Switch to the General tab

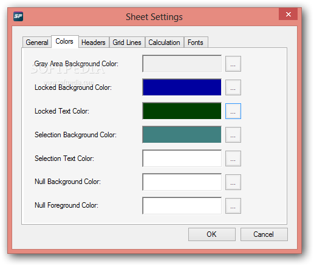[x=37, y=43]
